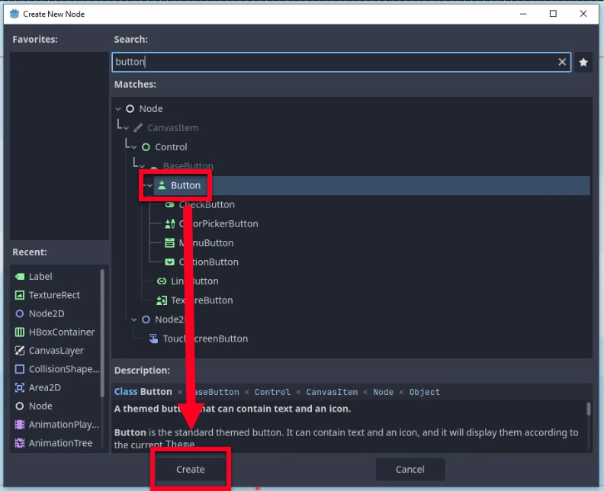Click the AnimationPlayer film icon in Recent

point(20,425)
